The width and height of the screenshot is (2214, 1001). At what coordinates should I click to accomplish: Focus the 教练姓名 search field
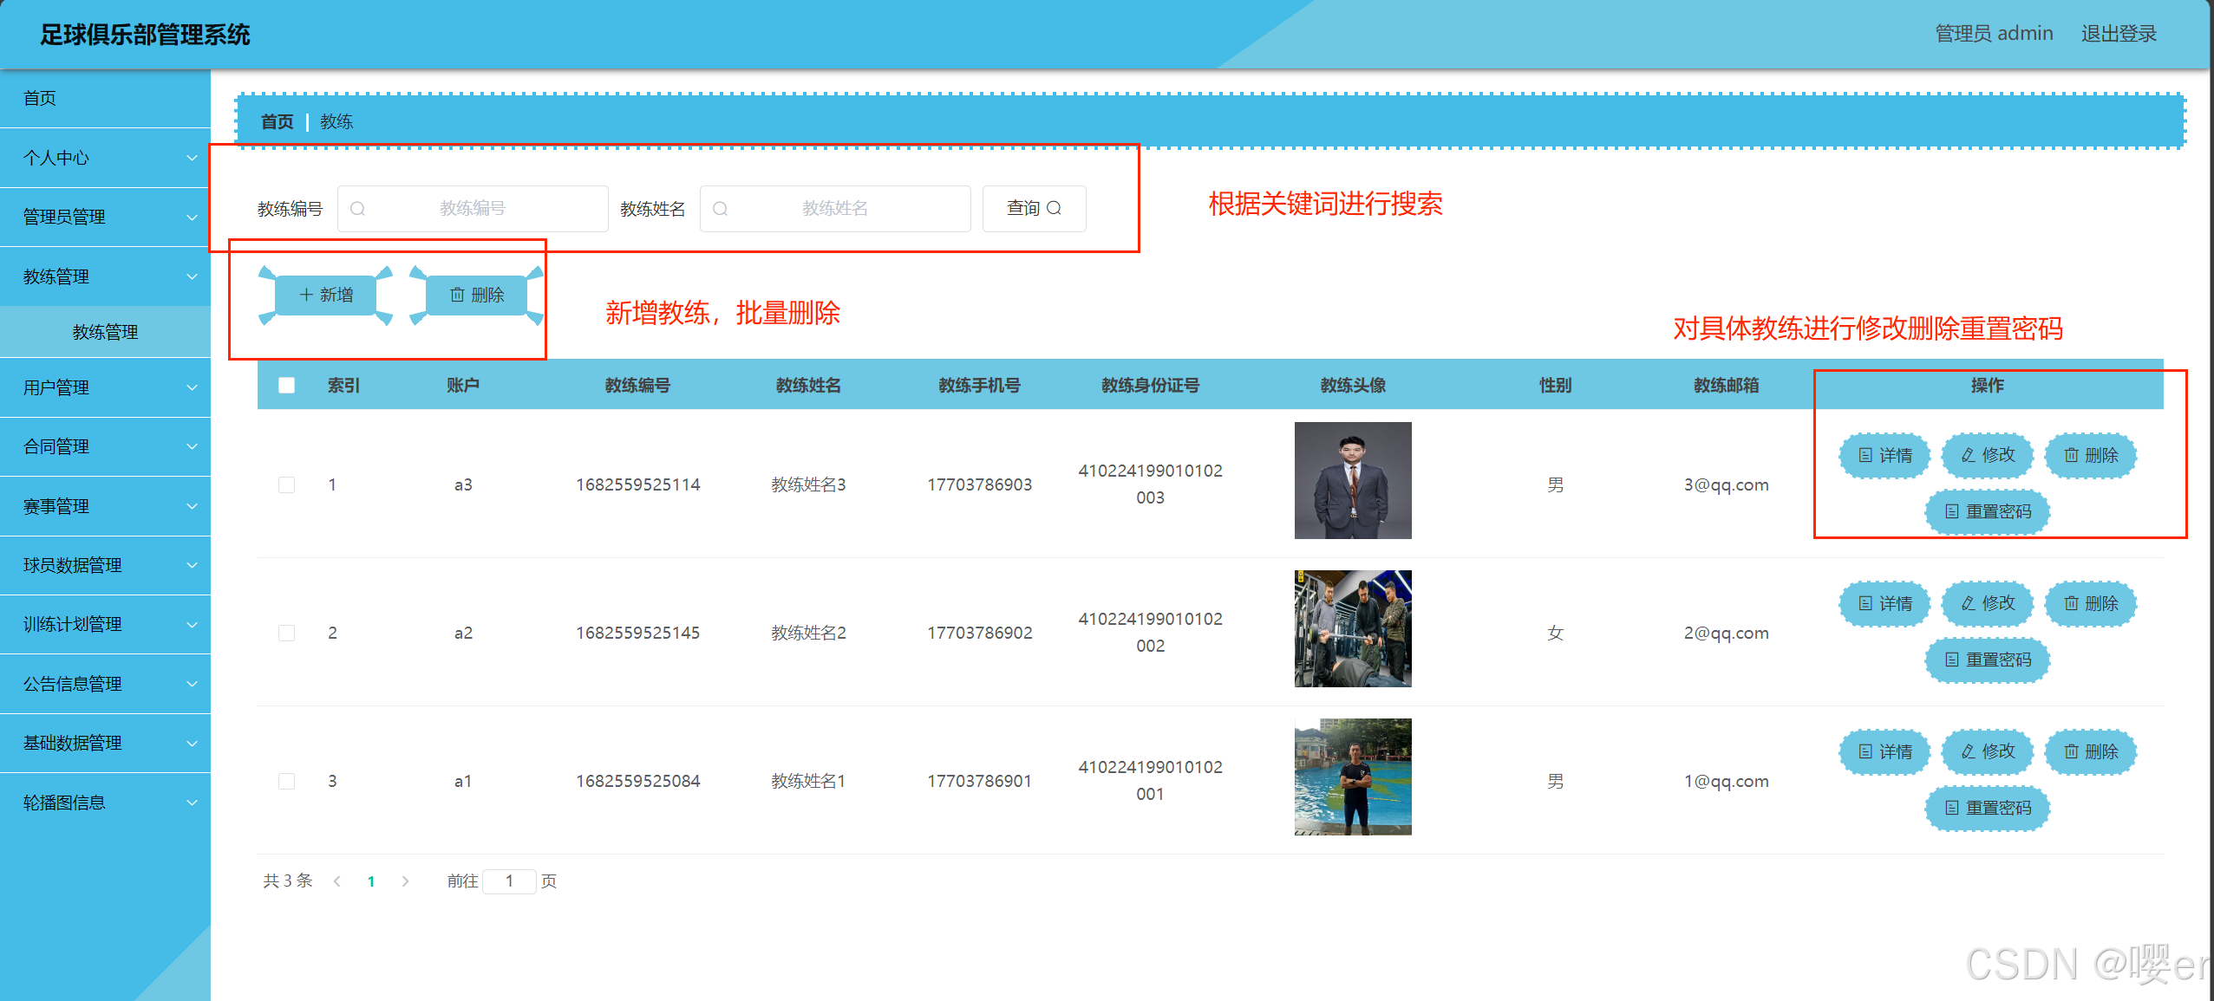pyautogui.click(x=834, y=208)
